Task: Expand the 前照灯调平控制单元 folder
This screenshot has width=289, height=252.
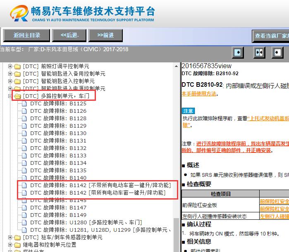Action: (10, 66)
